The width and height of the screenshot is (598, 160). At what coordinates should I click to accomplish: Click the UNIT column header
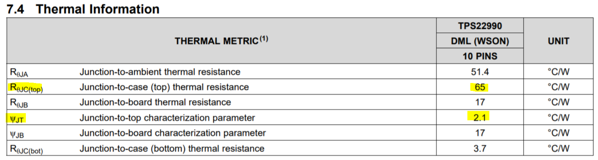click(x=558, y=41)
